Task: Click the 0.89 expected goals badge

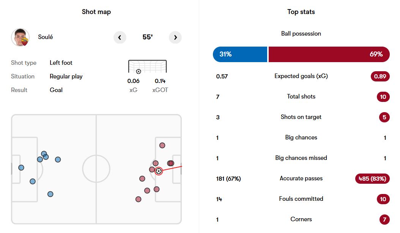Action: [380, 77]
